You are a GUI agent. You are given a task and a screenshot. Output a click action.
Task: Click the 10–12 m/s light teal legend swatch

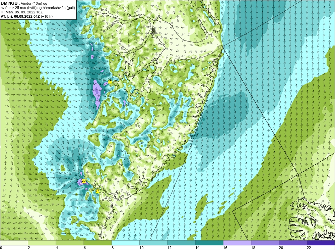153,243
